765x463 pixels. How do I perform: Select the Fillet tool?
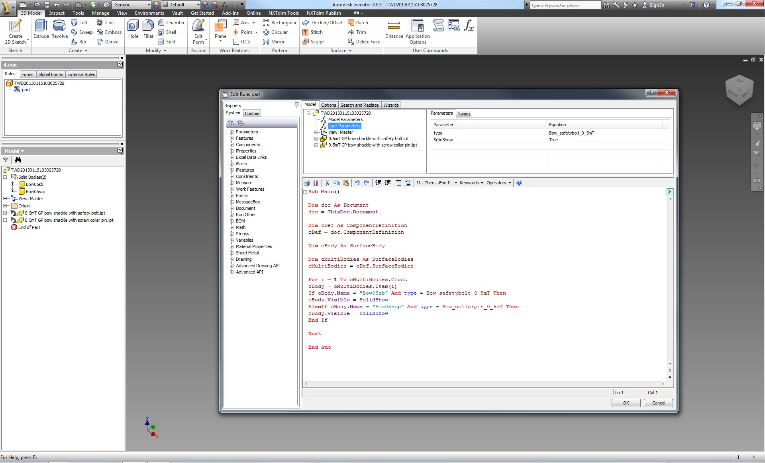coord(148,29)
